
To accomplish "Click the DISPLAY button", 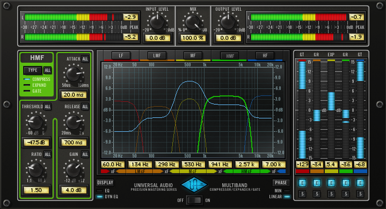I will click(x=105, y=183).
